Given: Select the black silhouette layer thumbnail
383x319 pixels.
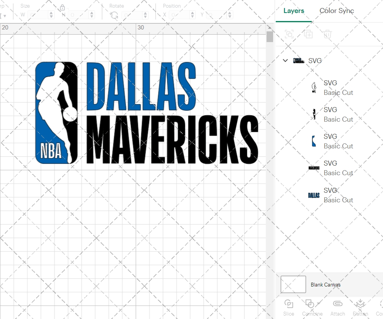Looking at the screenshot, I should click(314, 114).
